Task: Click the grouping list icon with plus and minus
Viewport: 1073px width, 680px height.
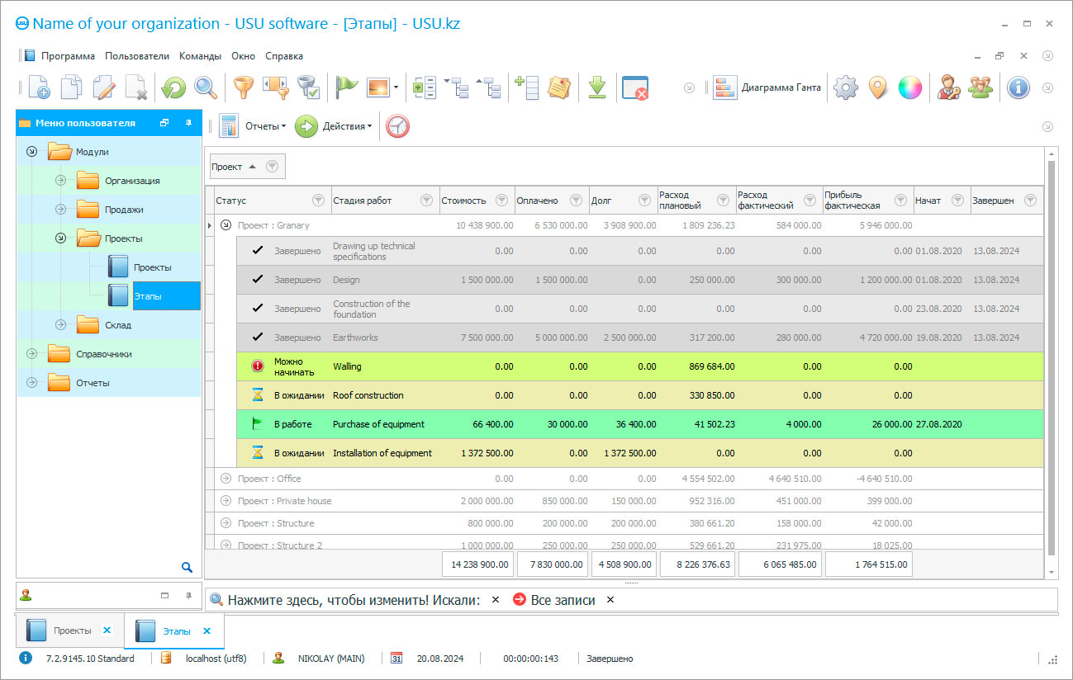Action: point(424,87)
